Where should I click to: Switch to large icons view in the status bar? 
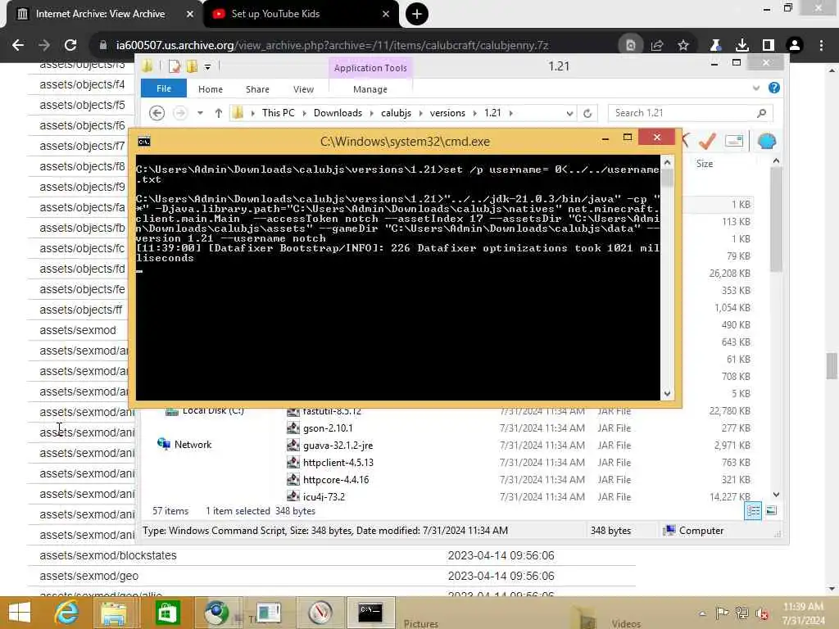[x=771, y=511]
